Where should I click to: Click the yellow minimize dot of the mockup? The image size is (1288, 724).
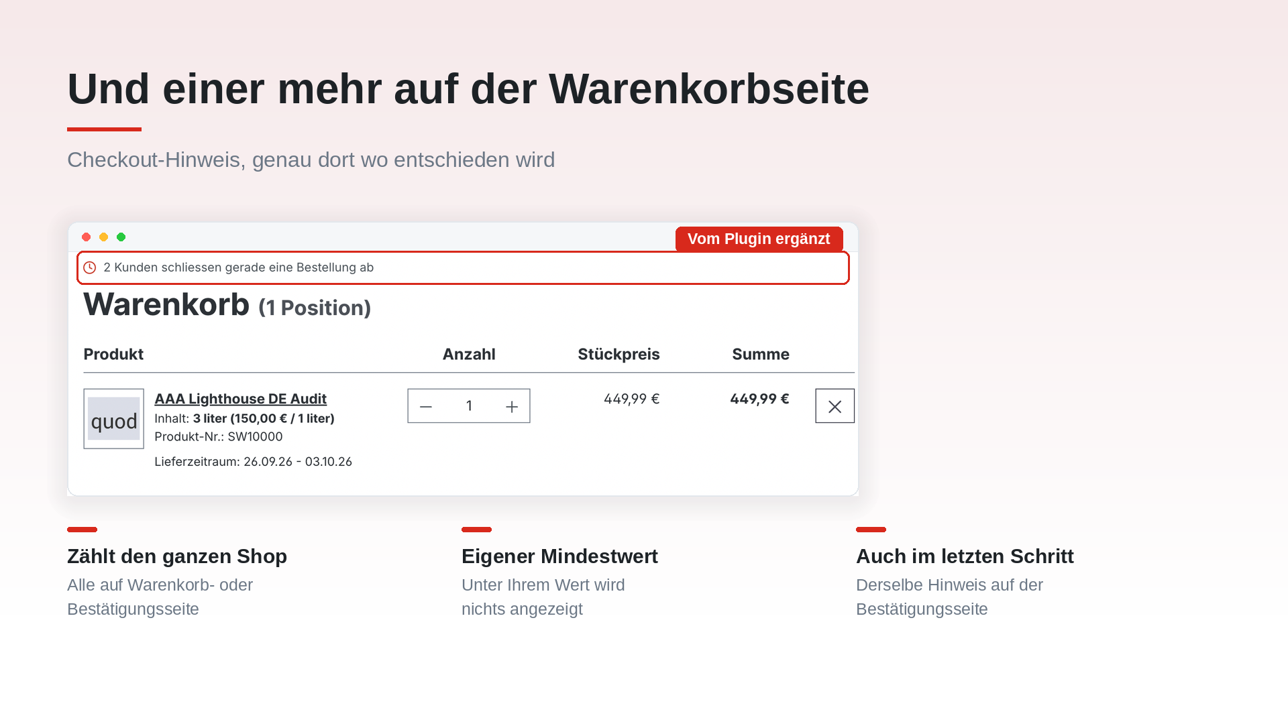pyautogui.click(x=103, y=237)
